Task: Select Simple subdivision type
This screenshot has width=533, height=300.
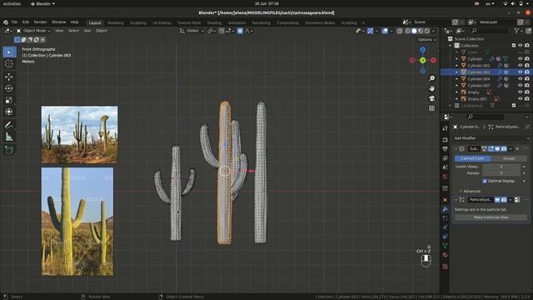Action: 509,158
